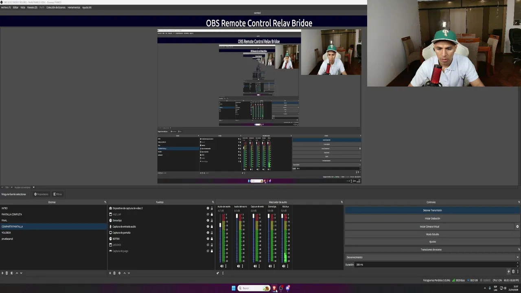Open Ayuda menu
This screenshot has height=293, width=521.
[87, 7]
